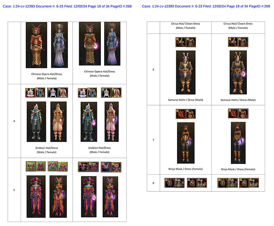274x226 pixels.
Task: Click the 'Page 19 of 34' case header
Action: [206, 6]
